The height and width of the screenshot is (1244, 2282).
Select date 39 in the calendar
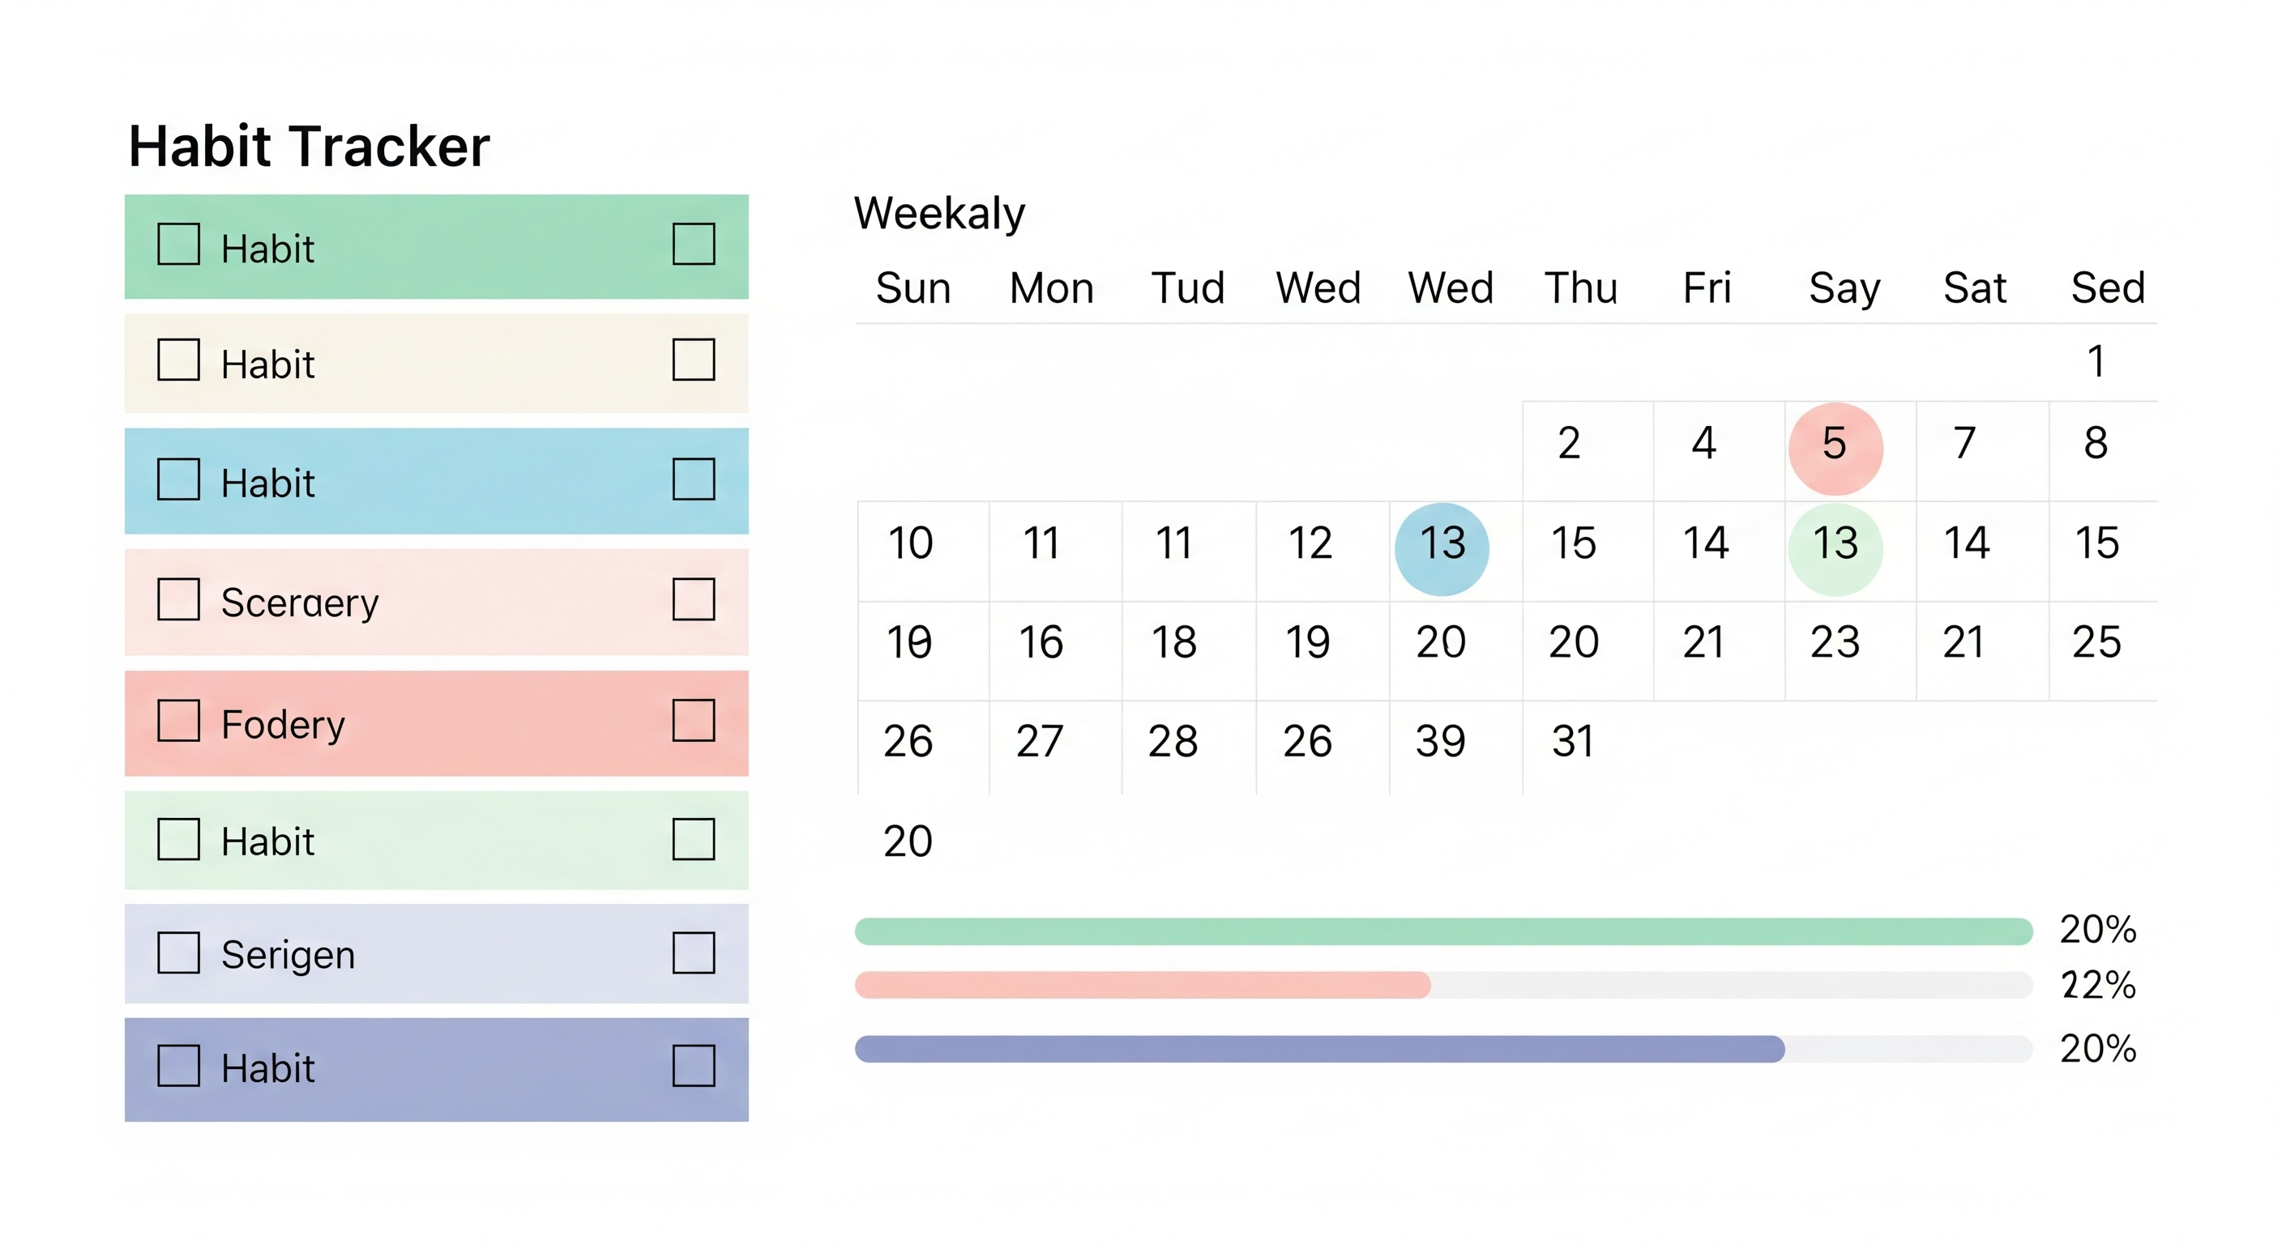coord(1440,741)
